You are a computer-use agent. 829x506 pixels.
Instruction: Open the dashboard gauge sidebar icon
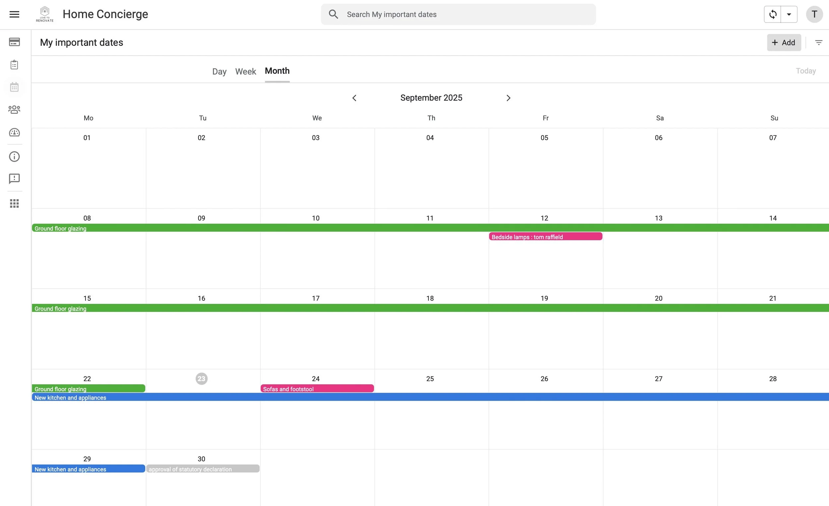(x=14, y=133)
